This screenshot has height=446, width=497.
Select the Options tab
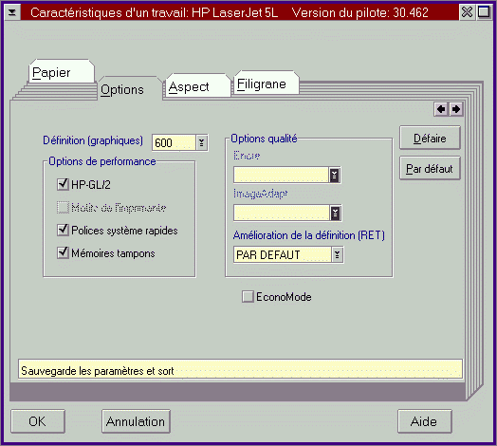(130, 89)
